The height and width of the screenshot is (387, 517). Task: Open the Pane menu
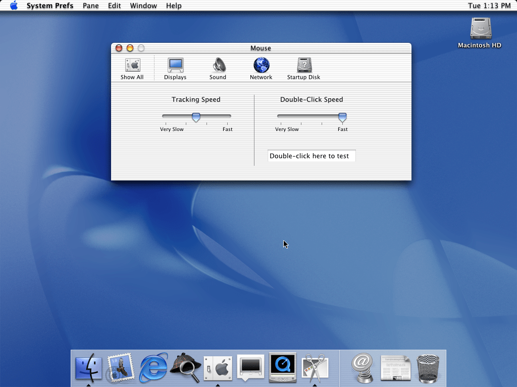pos(91,6)
